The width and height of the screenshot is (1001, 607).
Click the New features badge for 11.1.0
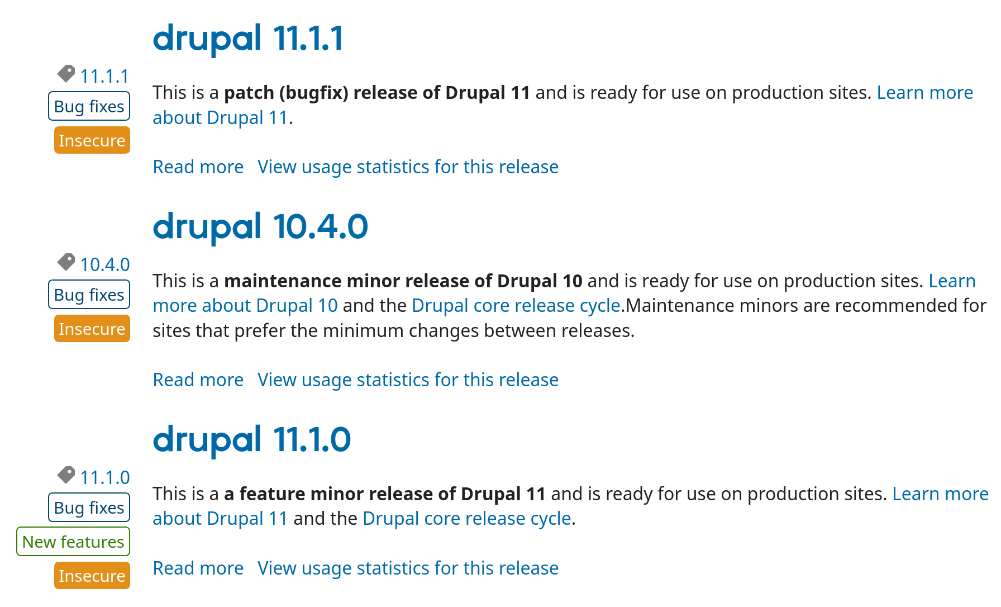point(73,542)
